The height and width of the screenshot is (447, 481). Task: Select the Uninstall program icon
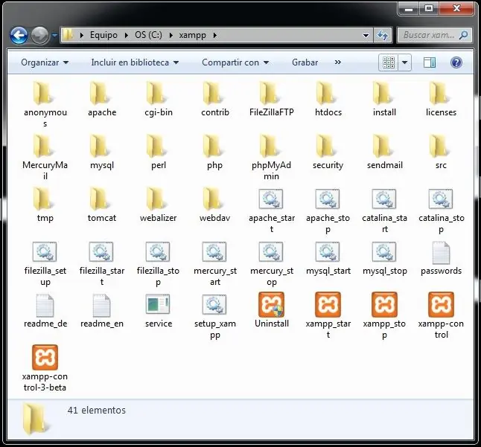coord(272,305)
